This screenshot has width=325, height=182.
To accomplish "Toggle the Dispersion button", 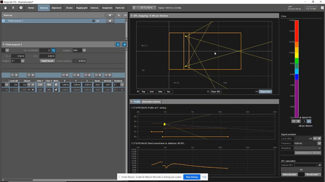I will coord(265,92).
